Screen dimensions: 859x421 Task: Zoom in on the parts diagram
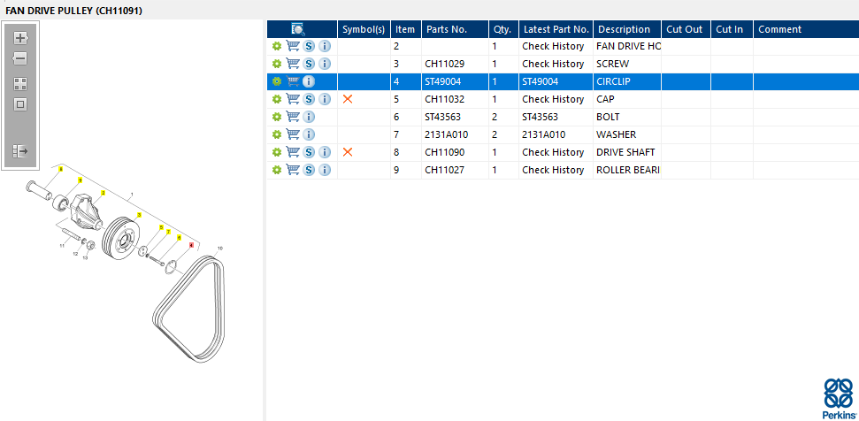[x=20, y=38]
